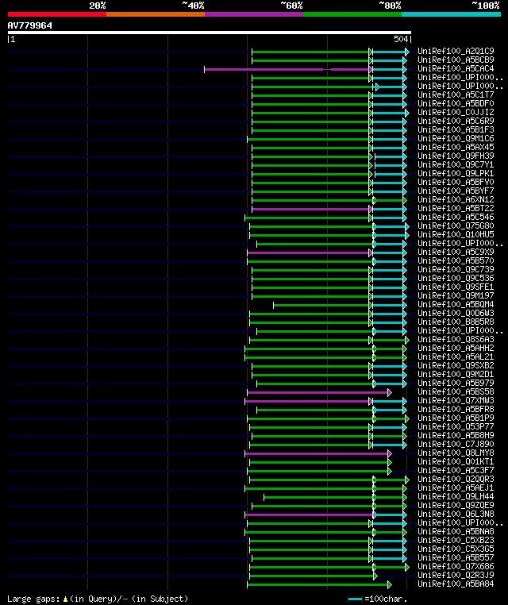The width and height of the screenshot is (508, 605).
Task: Select hit UniRef100_Q6L3N8
Action: (x=456, y=514)
